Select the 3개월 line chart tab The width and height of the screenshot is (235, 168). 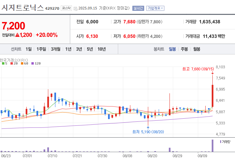(56, 49)
